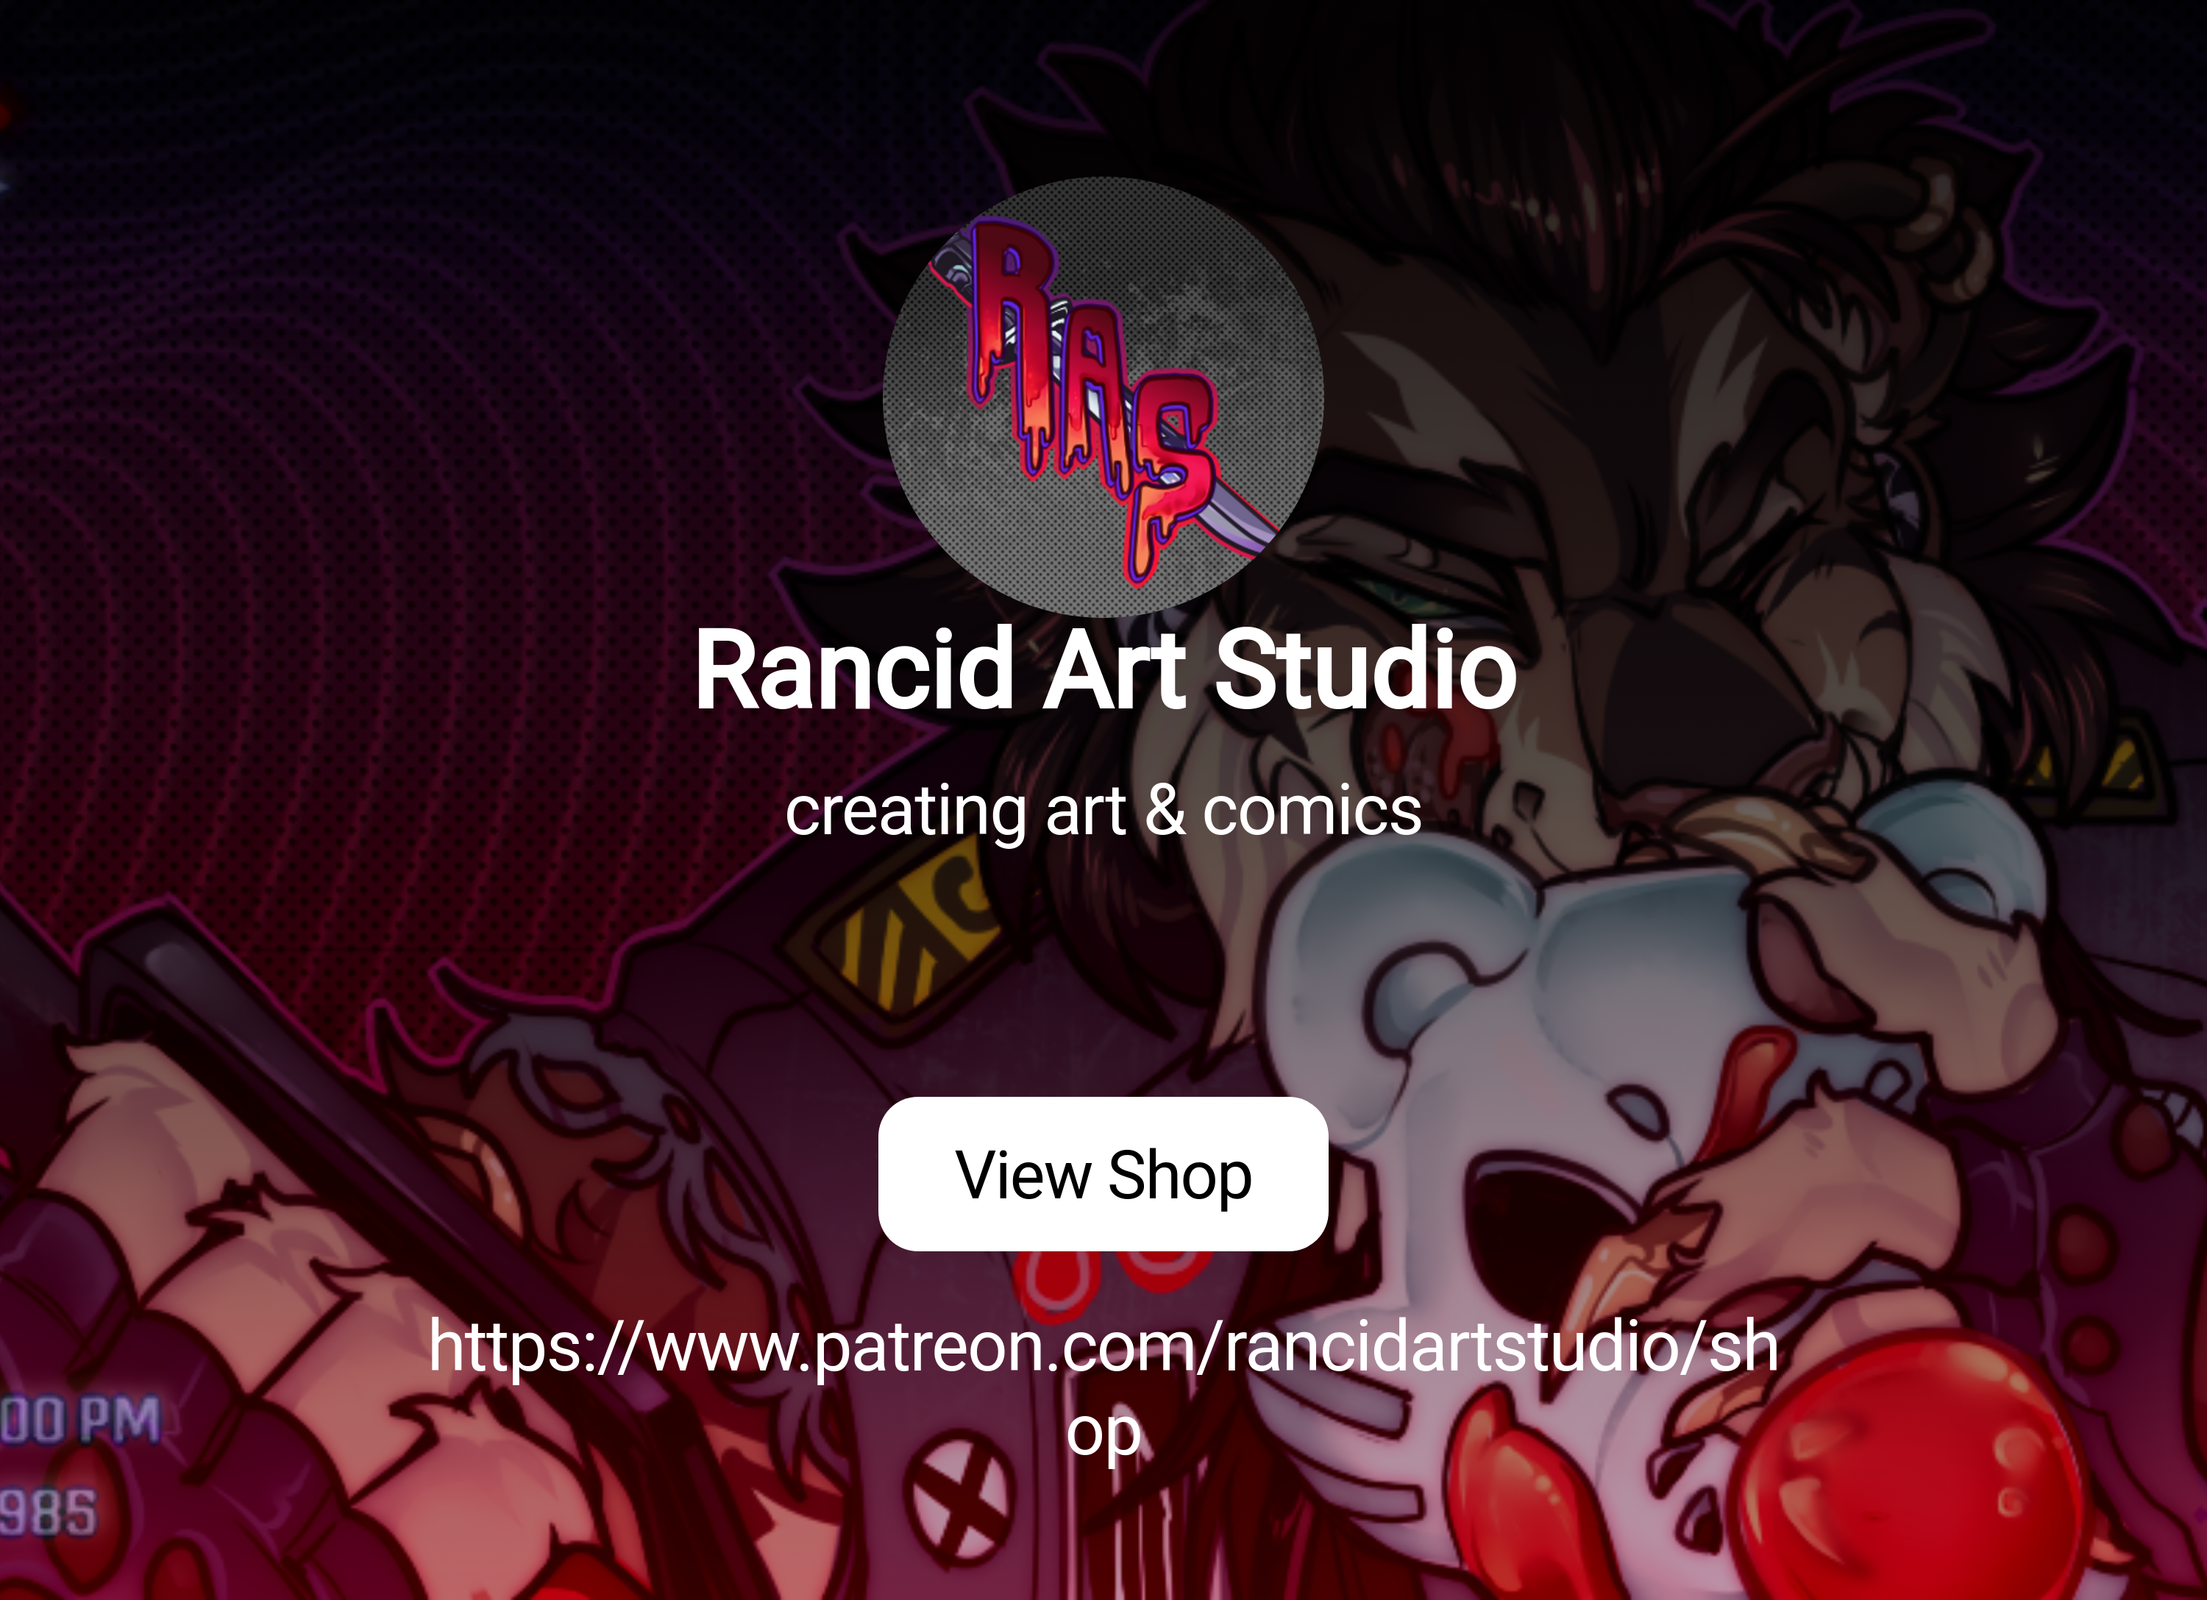The image size is (2207, 1600).
Task: Open the patreon.com/rancidartstudio/shop link
Action: (1103, 1388)
